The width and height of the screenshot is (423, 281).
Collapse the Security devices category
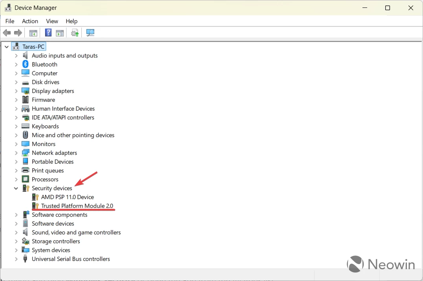[x=16, y=188]
